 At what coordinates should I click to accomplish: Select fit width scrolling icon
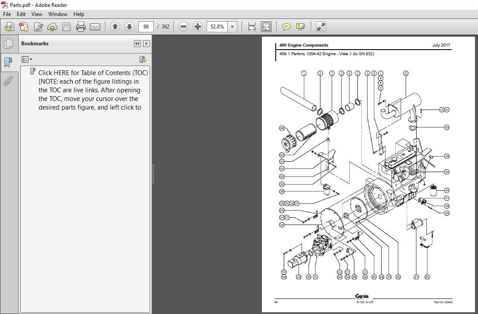click(x=252, y=27)
